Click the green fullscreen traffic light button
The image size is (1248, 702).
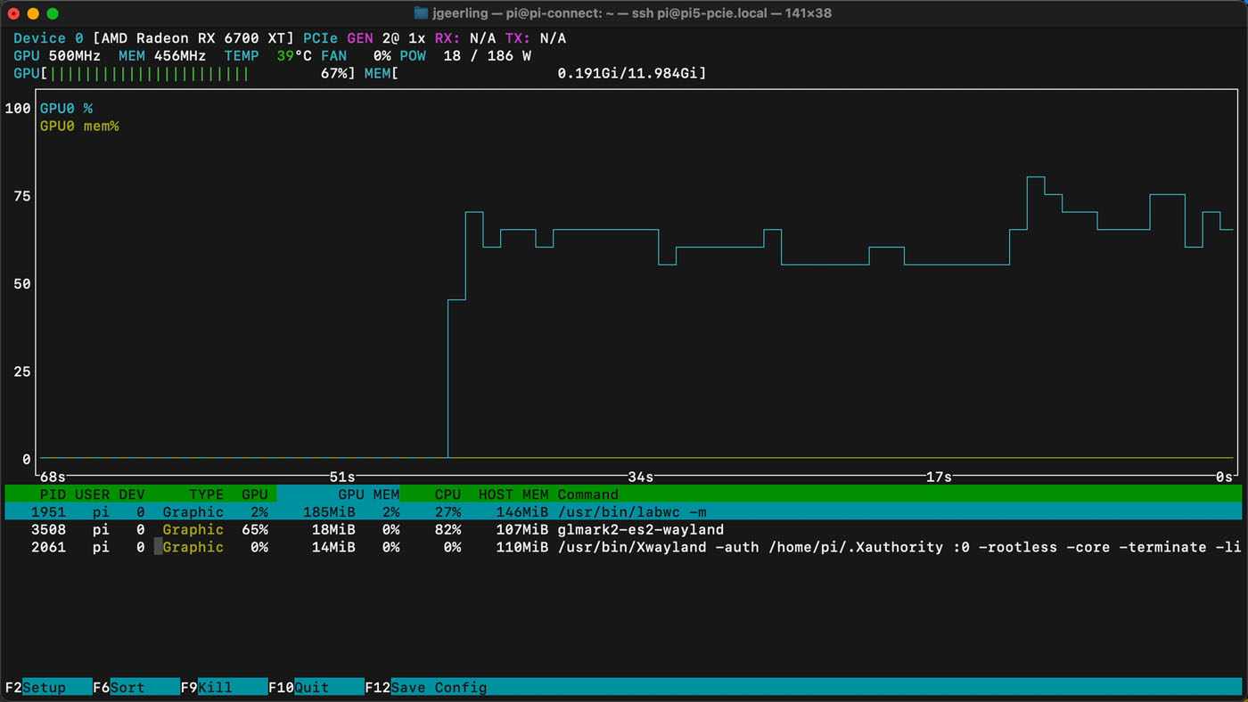pyautogui.click(x=54, y=13)
